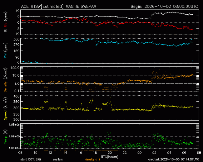Click the 'start DOY: 275' text
203x162 pixels.
pos(31,160)
